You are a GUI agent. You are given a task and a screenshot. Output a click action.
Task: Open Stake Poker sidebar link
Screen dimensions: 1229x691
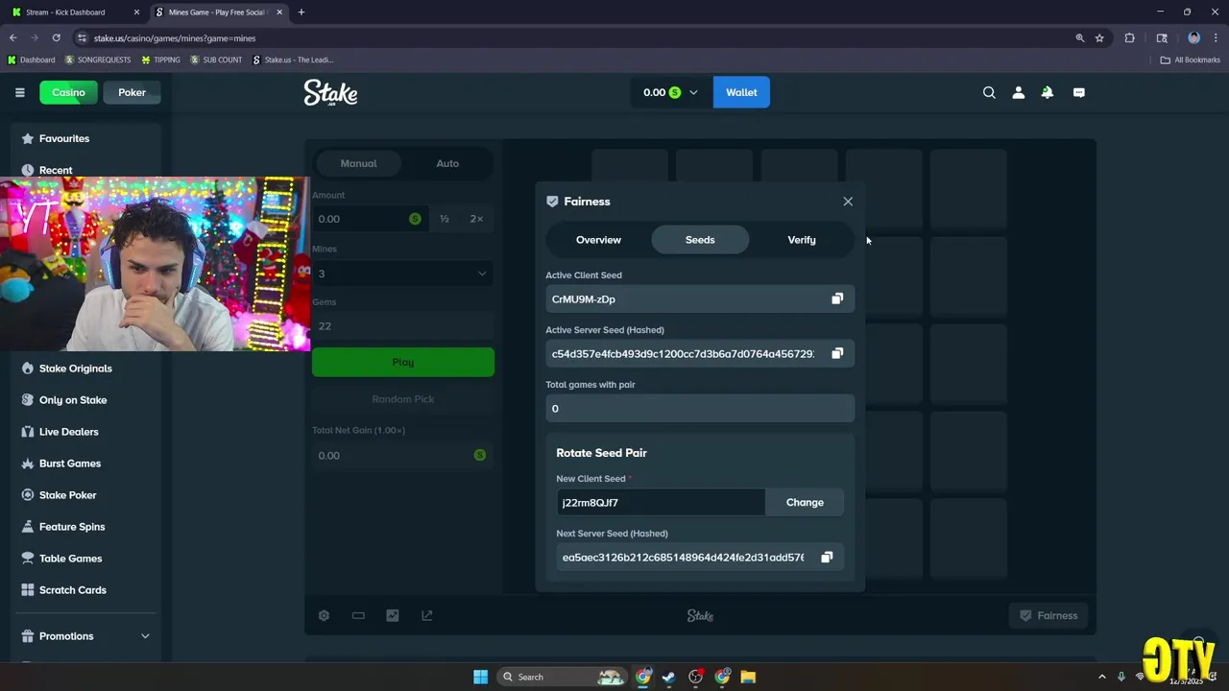coord(67,495)
